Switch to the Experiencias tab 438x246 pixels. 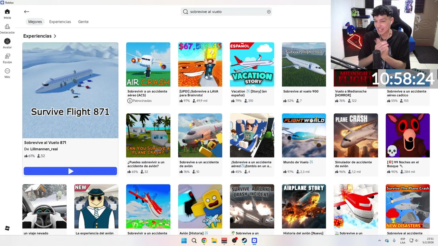(60, 22)
